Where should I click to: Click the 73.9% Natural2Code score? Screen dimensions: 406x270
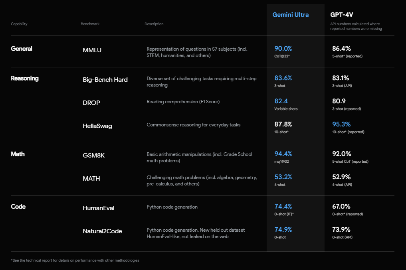pyautogui.click(x=341, y=229)
